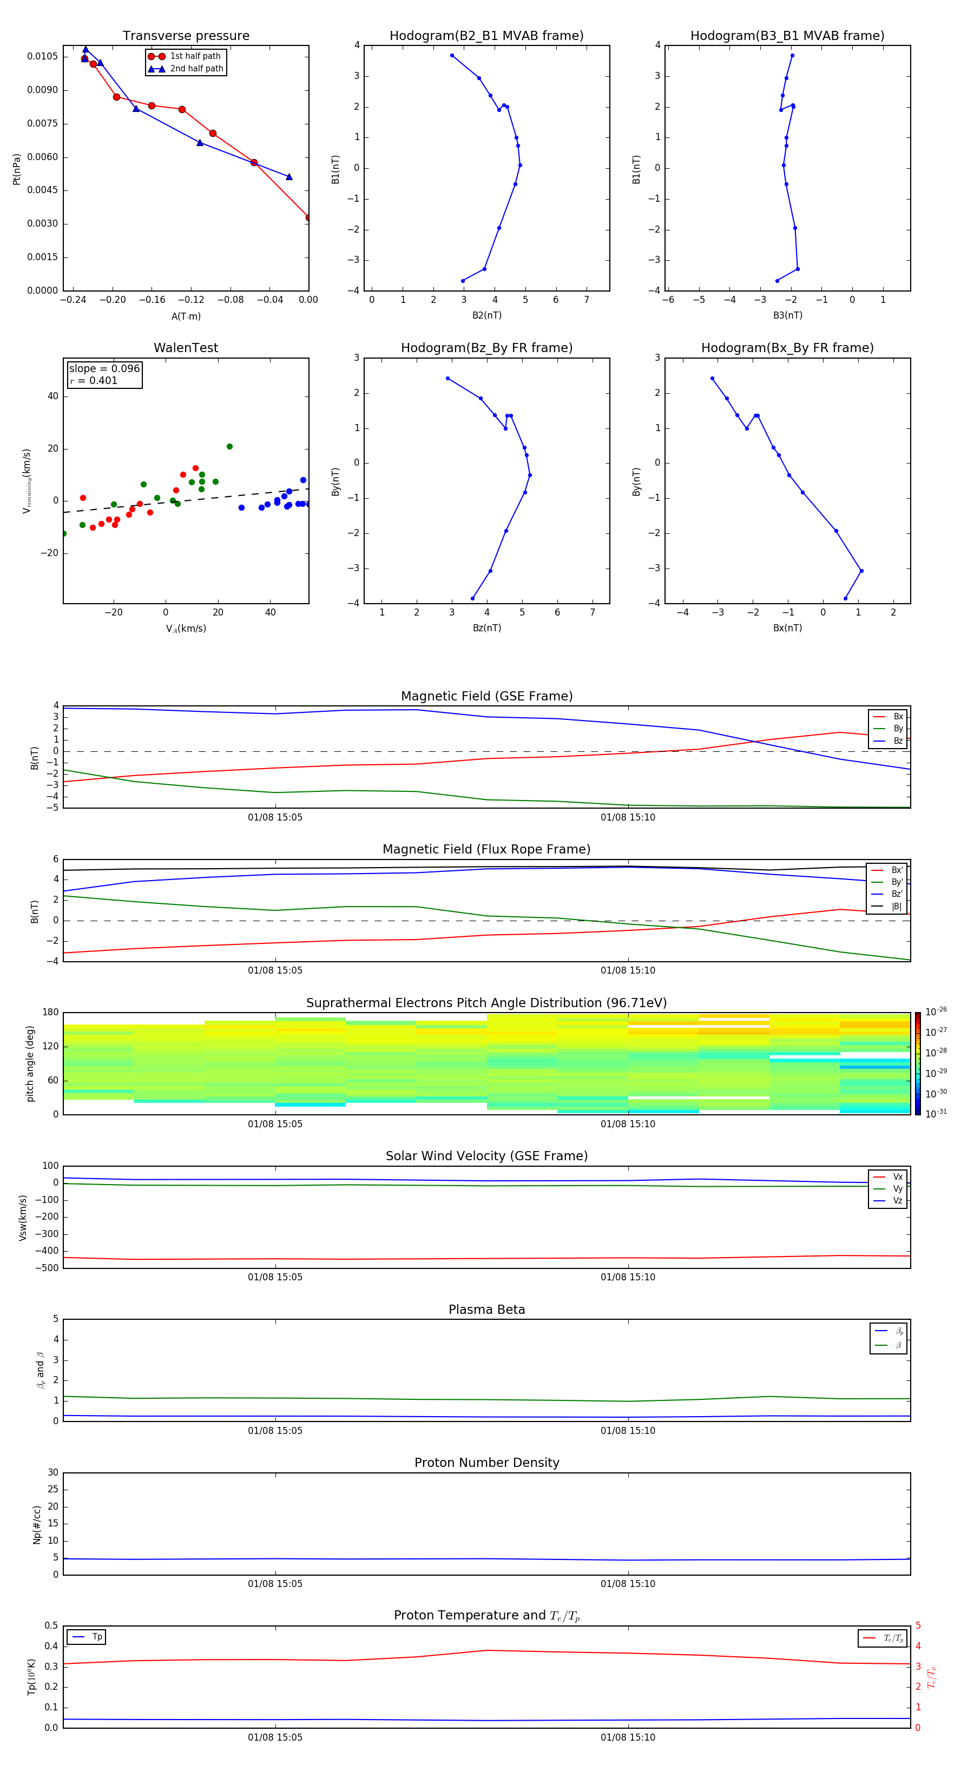Viewport: 974px width, 1785px height.
Task: Click the V_remaining(km/s) y-axis label
Action: tap(27, 481)
